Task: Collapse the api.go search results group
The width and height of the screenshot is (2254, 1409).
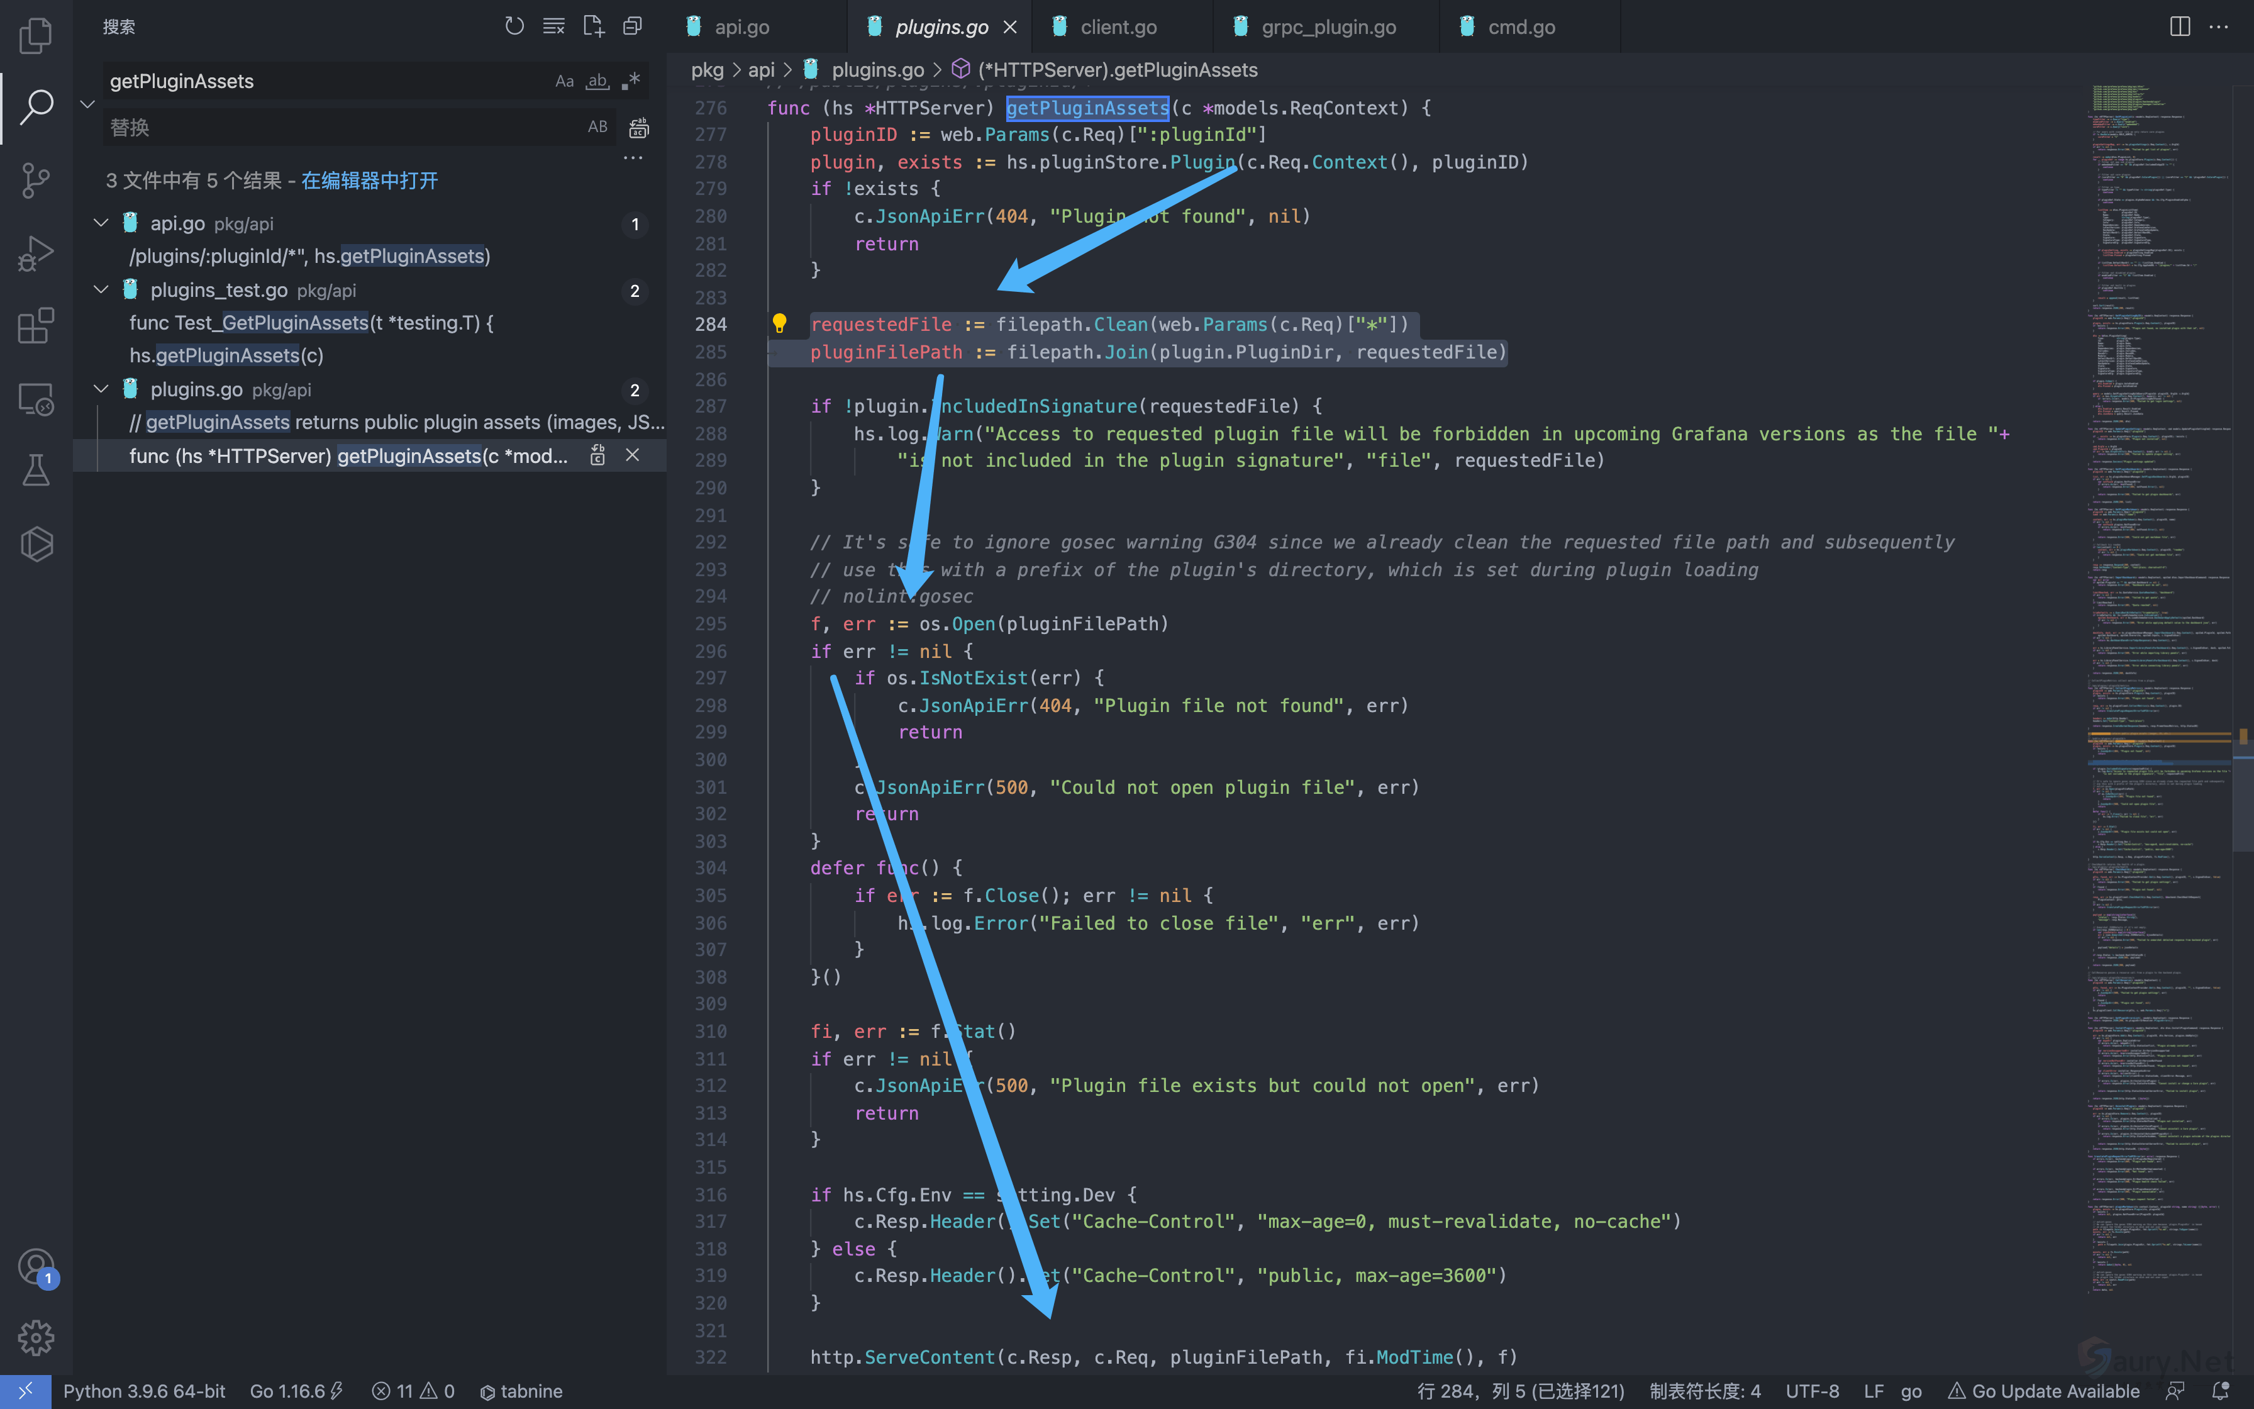Action: 101,224
